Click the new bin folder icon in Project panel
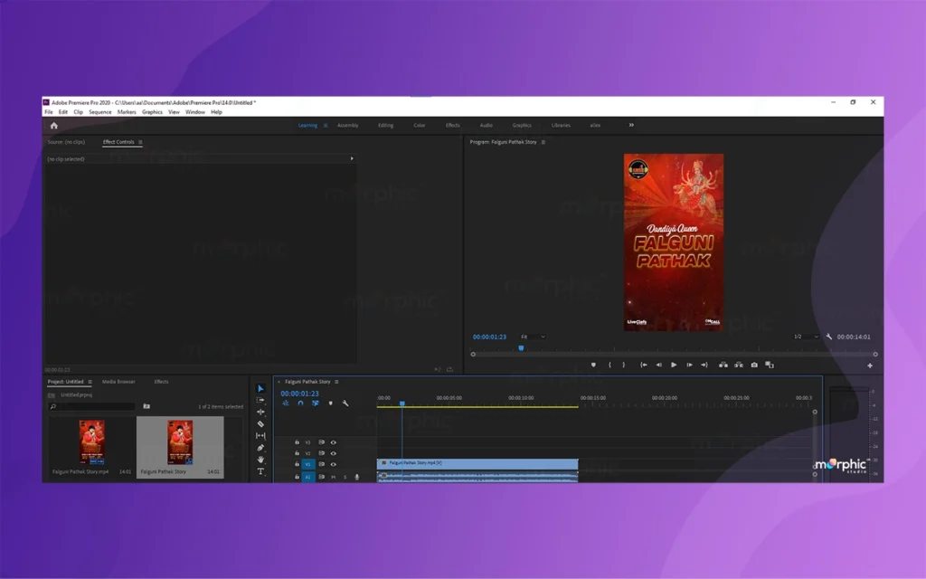Image resolution: width=926 pixels, height=579 pixels. pyautogui.click(x=146, y=406)
